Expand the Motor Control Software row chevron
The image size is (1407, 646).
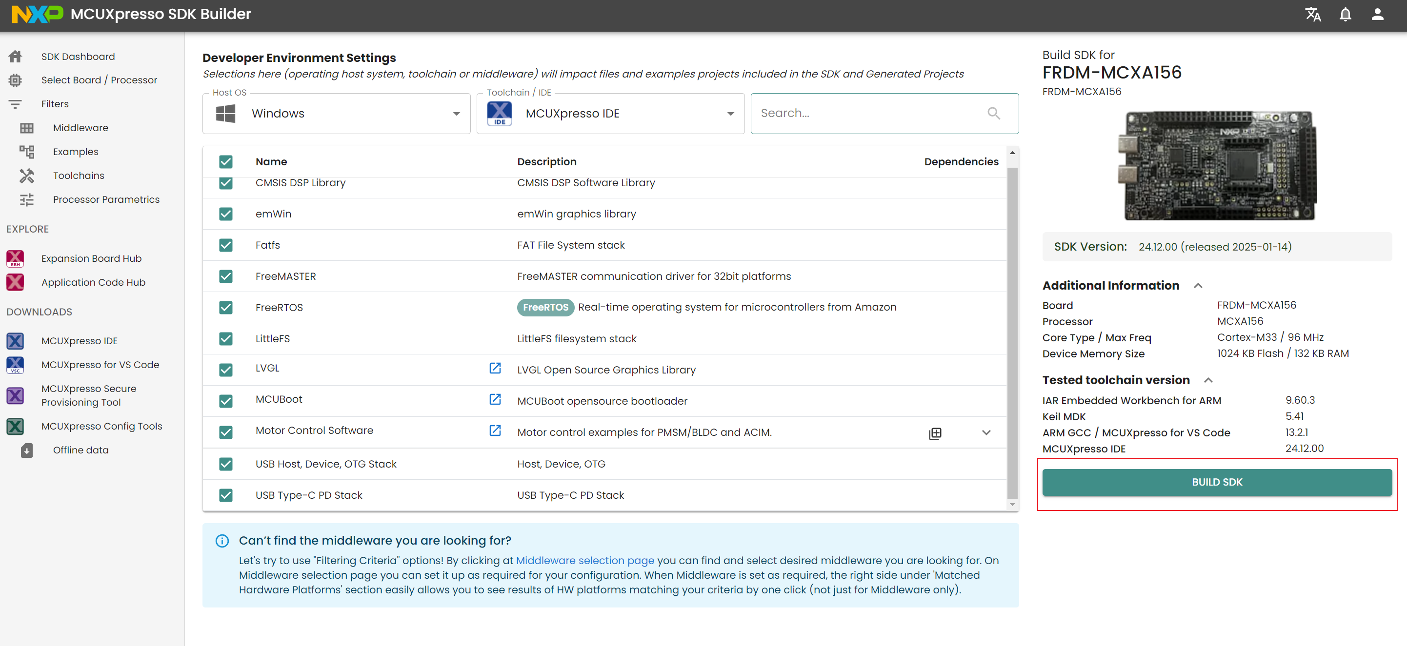click(x=986, y=432)
